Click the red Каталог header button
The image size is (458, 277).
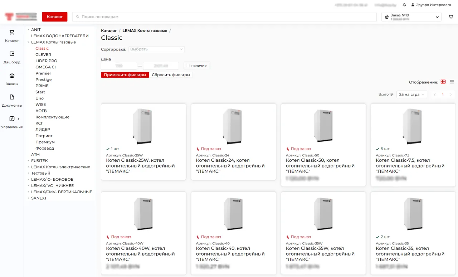(55, 17)
